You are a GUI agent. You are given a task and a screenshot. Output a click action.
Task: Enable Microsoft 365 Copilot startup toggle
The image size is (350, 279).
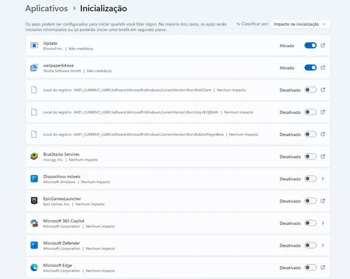[310, 223]
